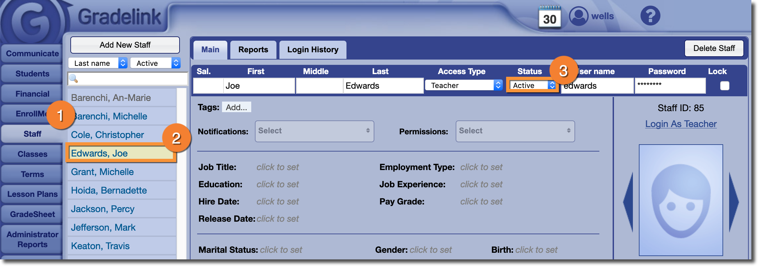Click the magnifier icon in search box
The height and width of the screenshot is (266, 758).
(73, 79)
